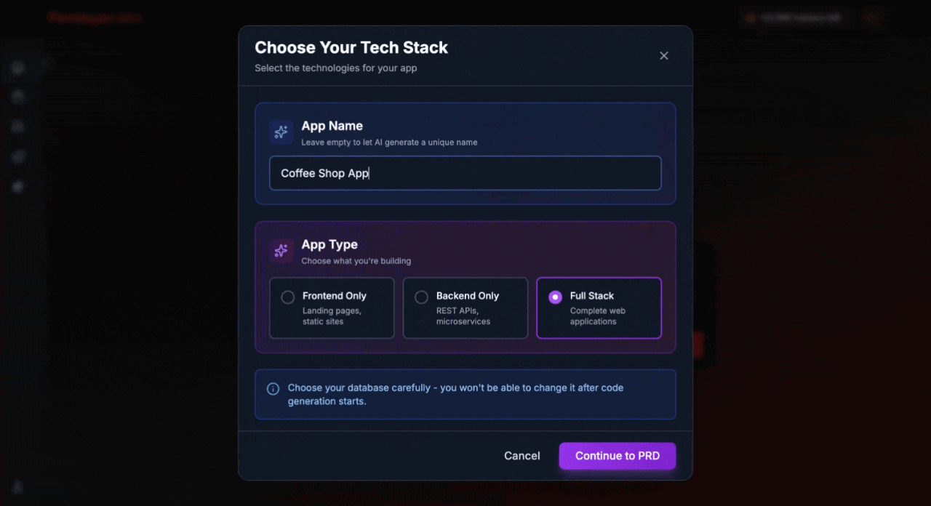Click the sparkle icon beside App Type

(x=281, y=251)
